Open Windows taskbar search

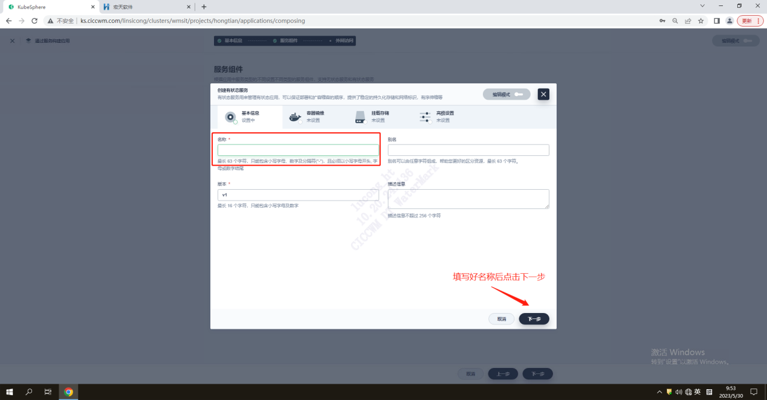pyautogui.click(x=30, y=392)
